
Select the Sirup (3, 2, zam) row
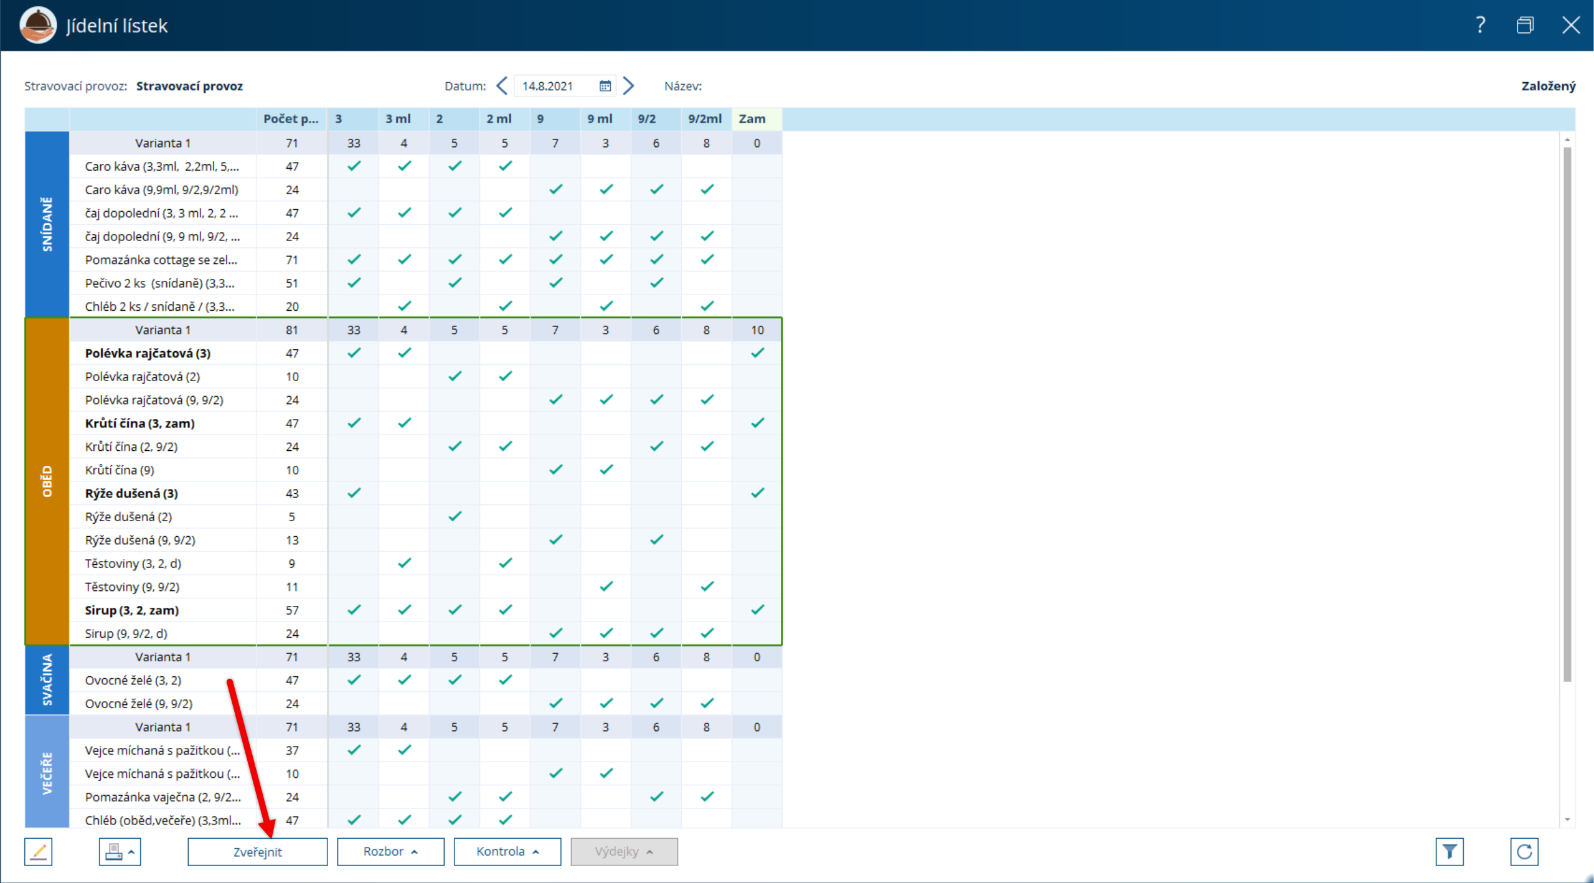[x=132, y=610]
